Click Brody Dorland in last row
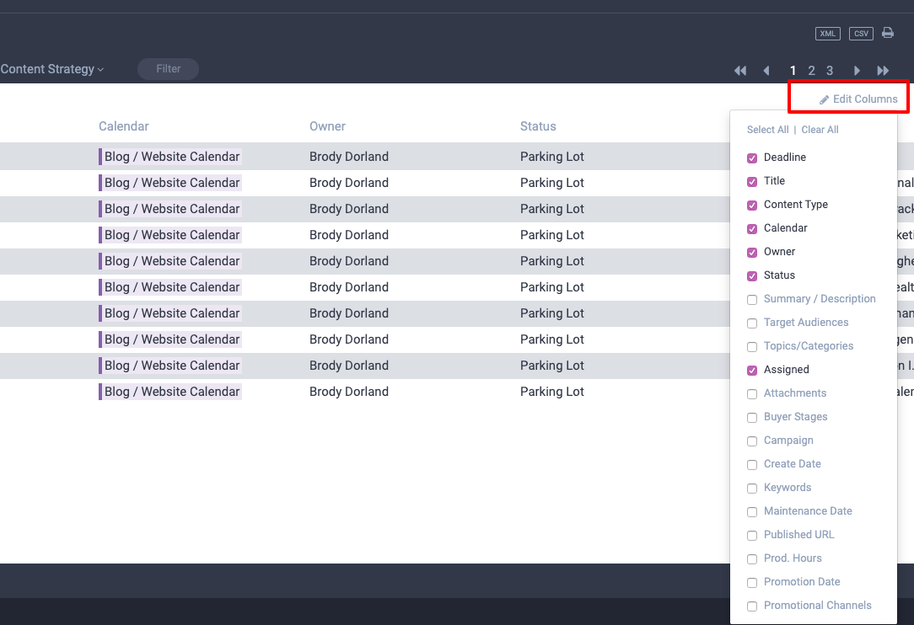914x625 pixels. pyautogui.click(x=348, y=392)
